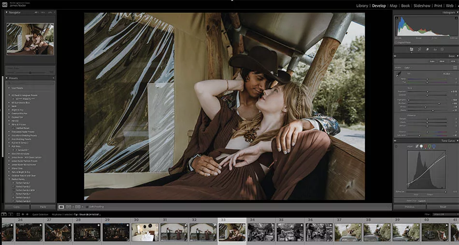Enable the Soft Proofing checkbox

coord(86,207)
